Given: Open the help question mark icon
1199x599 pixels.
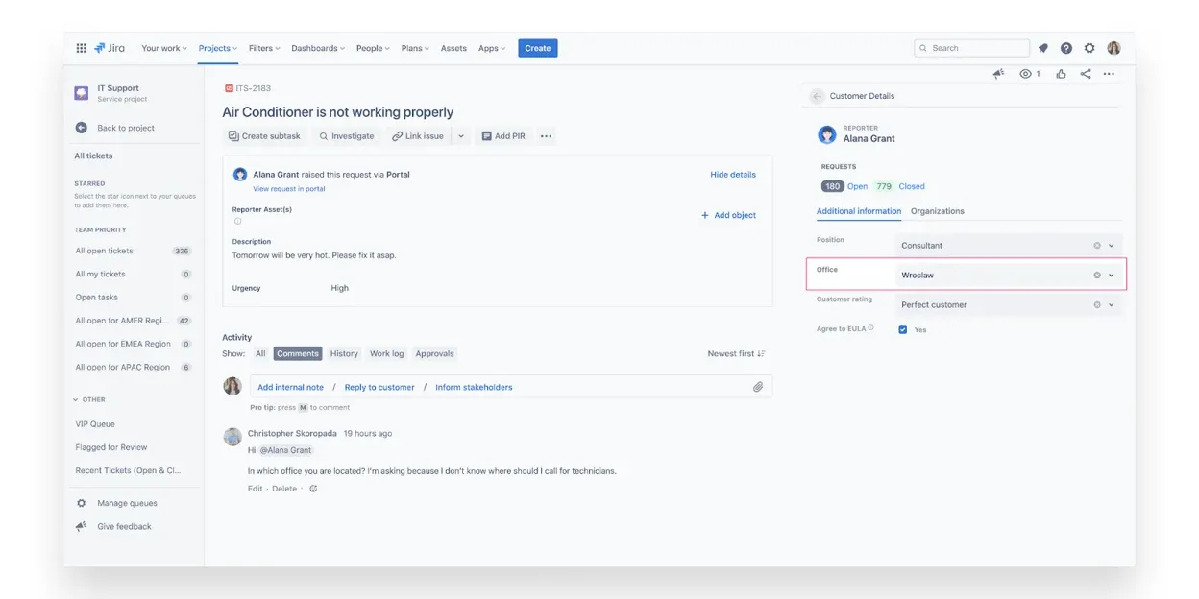Looking at the screenshot, I should click(x=1066, y=48).
